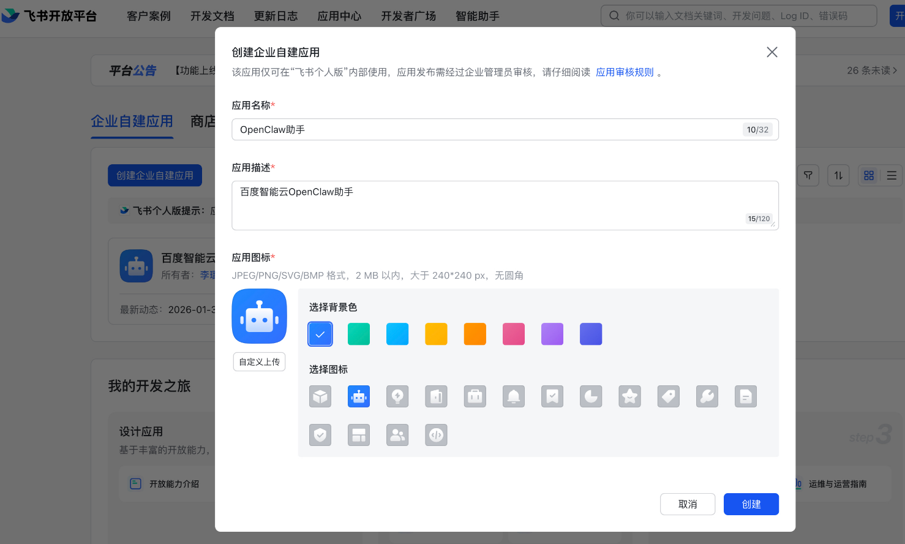Pick the shield checkmark icon
The image size is (905, 544).
(x=320, y=435)
